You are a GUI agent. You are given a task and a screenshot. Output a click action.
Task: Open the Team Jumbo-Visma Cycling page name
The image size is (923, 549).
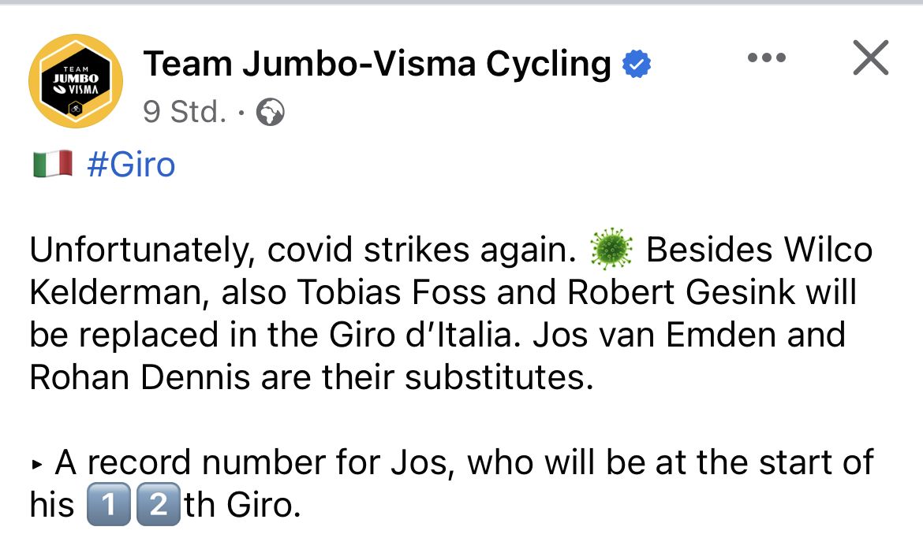point(377,65)
